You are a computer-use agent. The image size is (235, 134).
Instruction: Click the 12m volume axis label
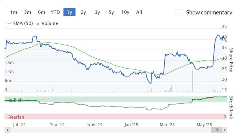(9, 72)
